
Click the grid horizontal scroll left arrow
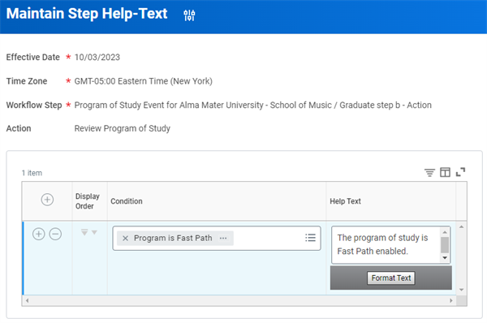tap(28, 300)
